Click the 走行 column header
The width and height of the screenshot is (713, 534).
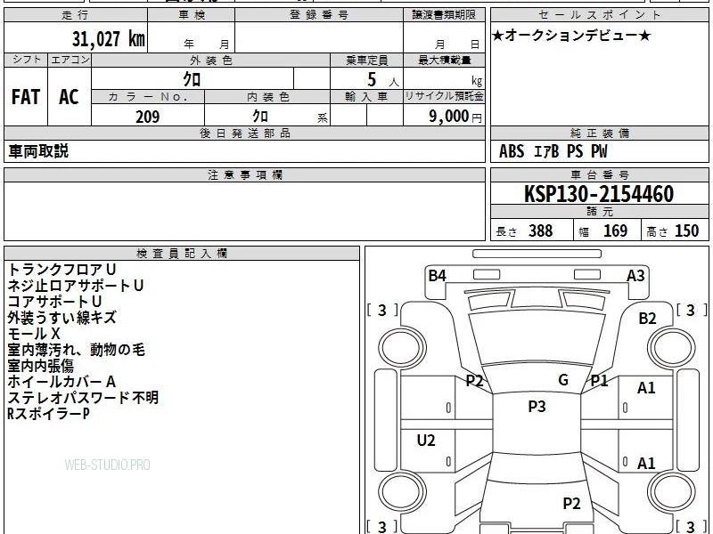point(76,14)
